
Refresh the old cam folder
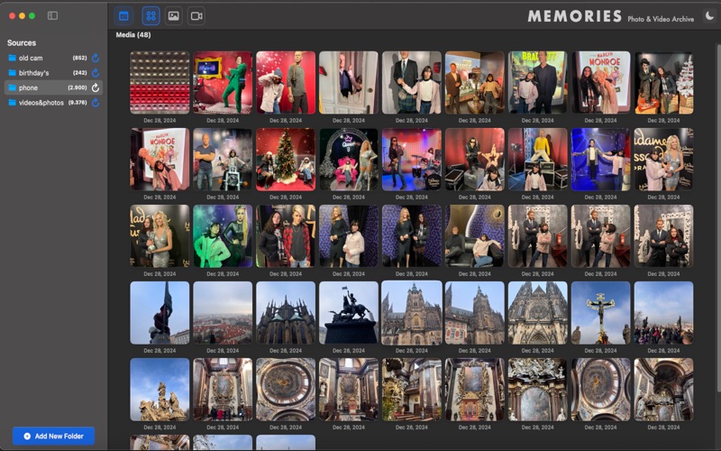96,58
